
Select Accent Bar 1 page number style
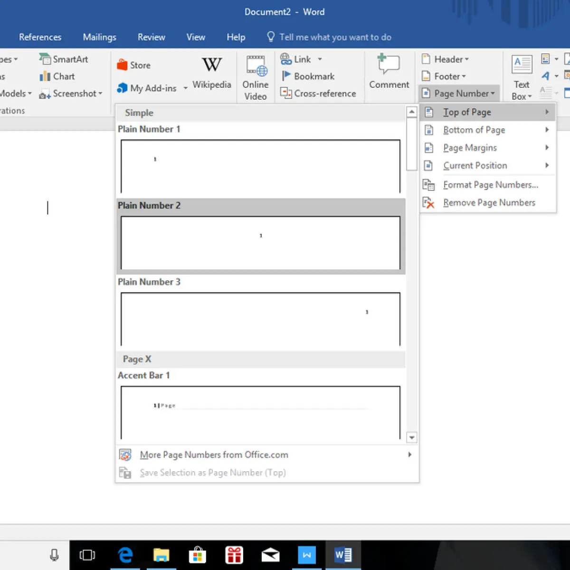pos(260,412)
